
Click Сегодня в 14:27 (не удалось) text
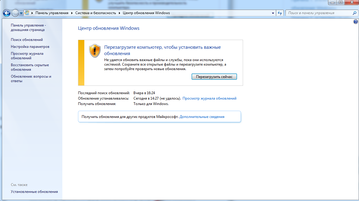tap(157, 98)
